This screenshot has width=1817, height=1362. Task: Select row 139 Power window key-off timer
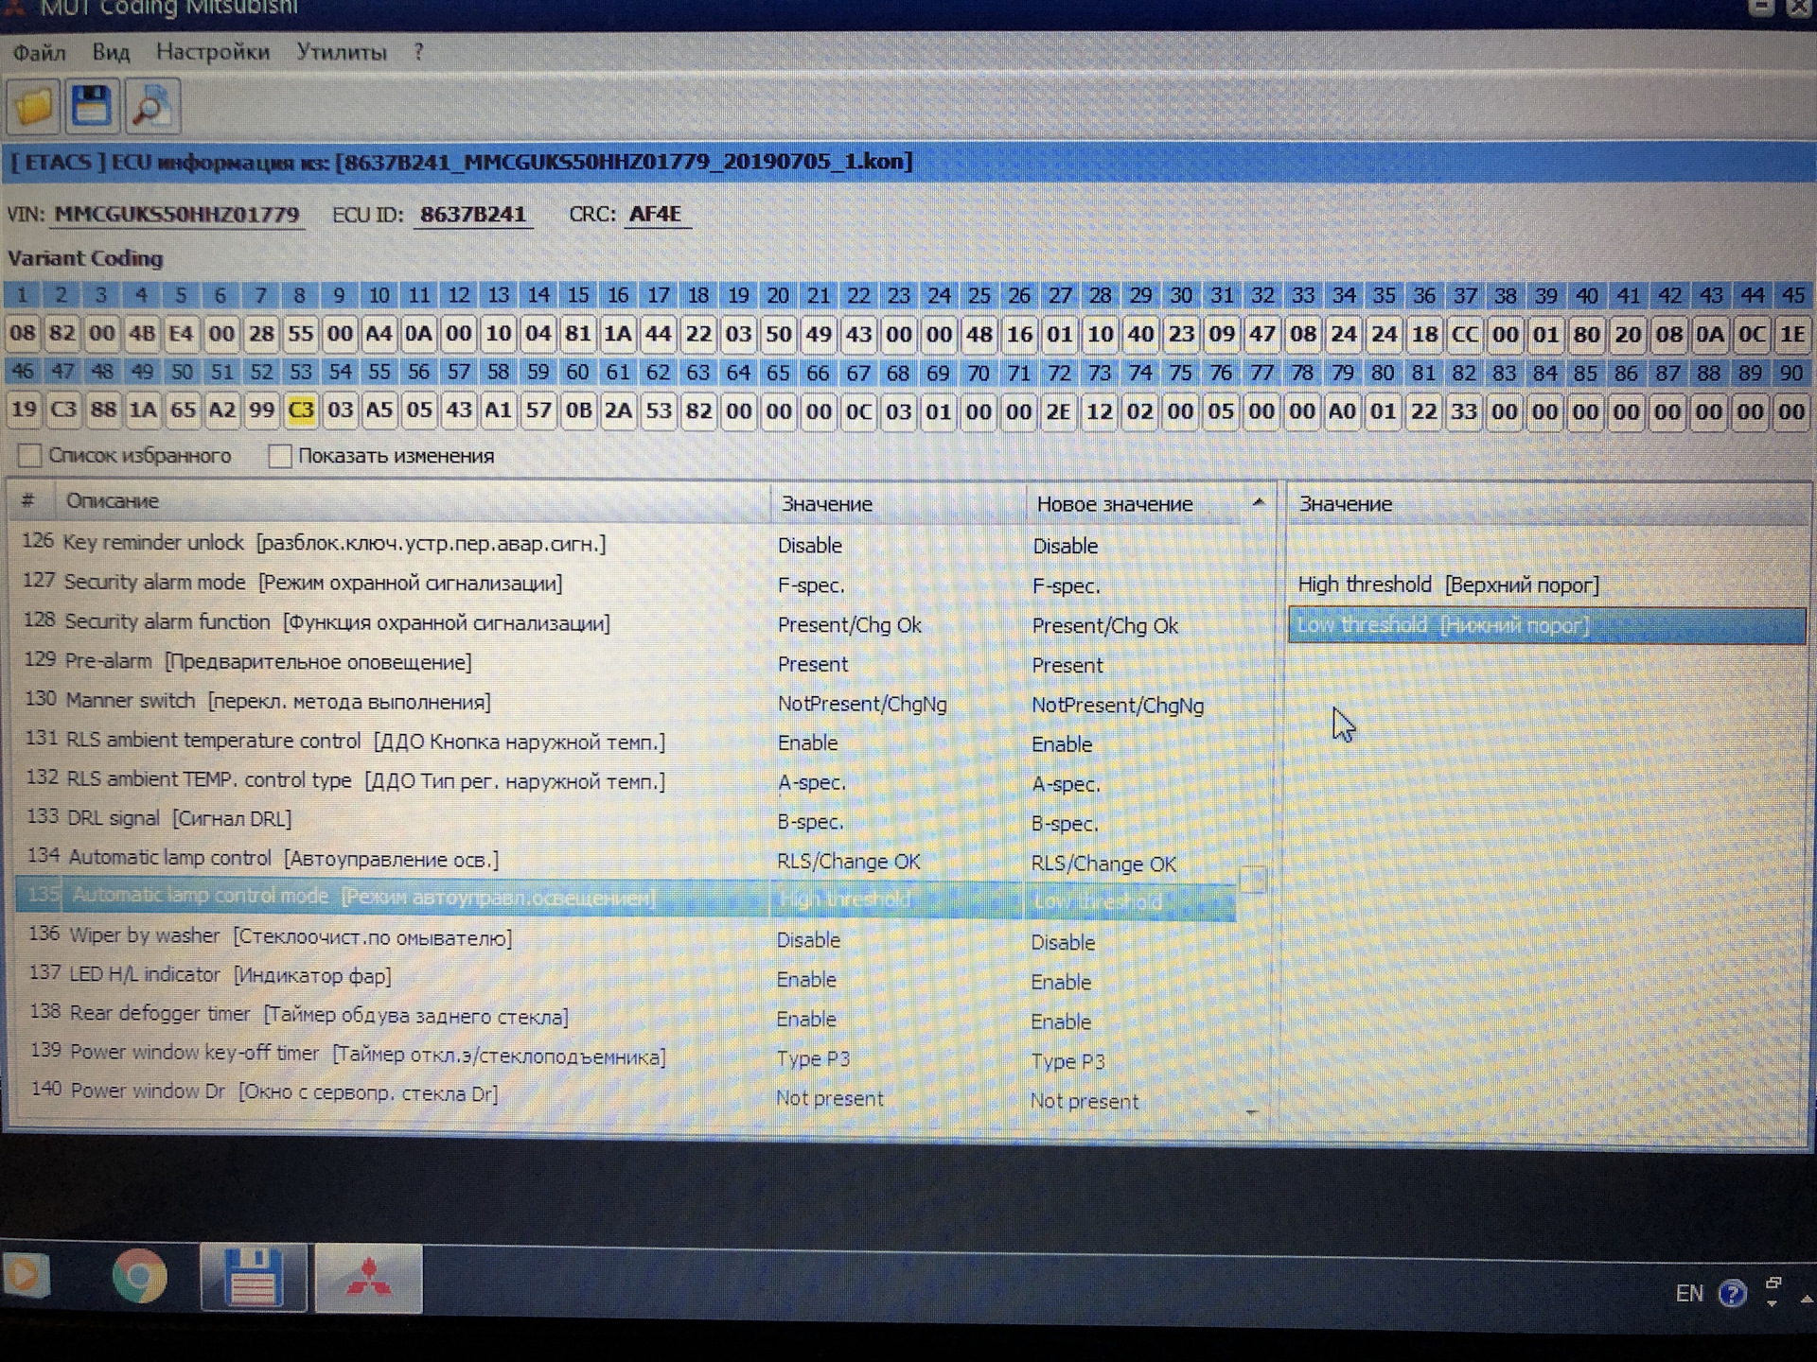[625, 1057]
